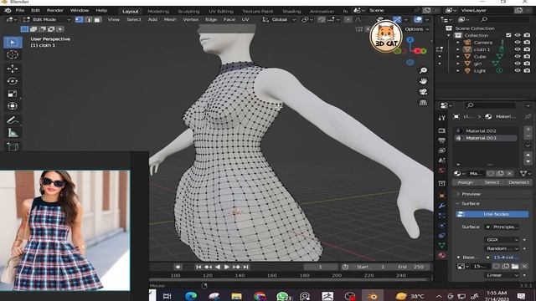The image size is (536, 301).
Task: Click the material Select button
Action: pyautogui.click(x=492, y=182)
